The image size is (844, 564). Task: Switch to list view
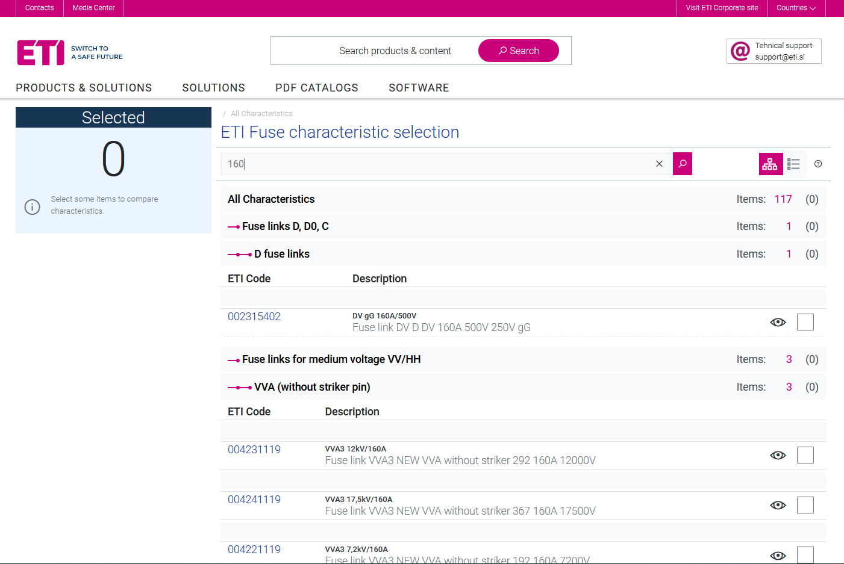pos(793,164)
